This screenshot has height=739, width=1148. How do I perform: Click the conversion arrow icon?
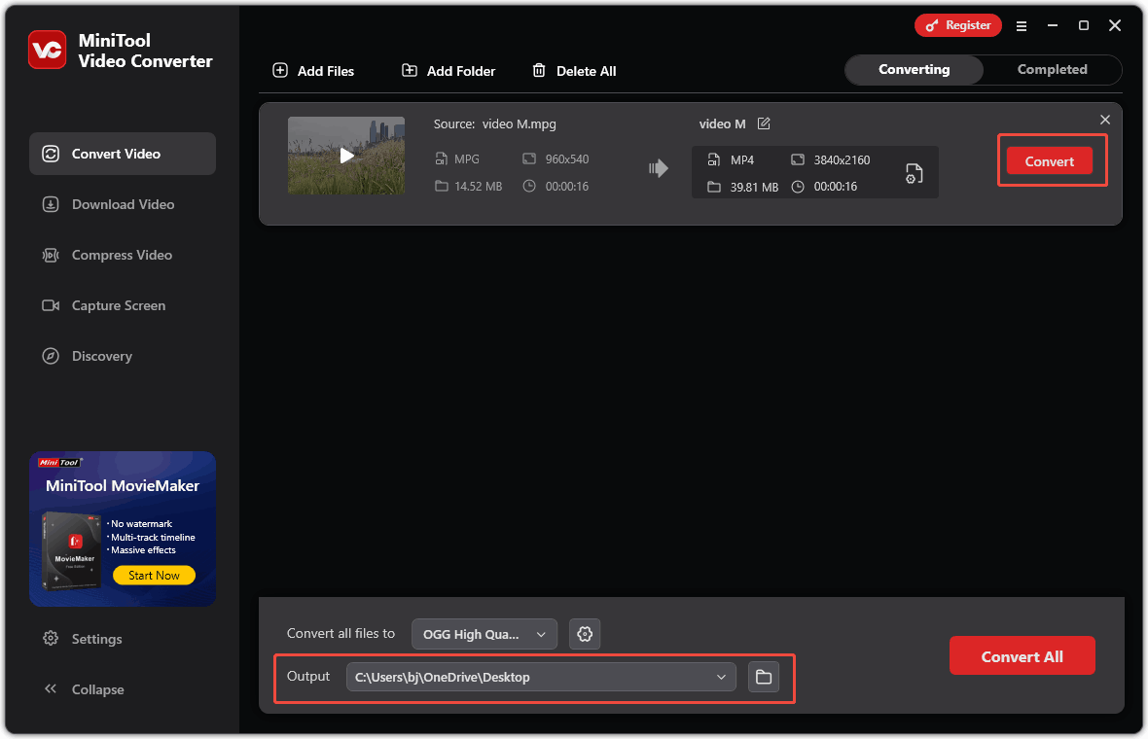659,168
